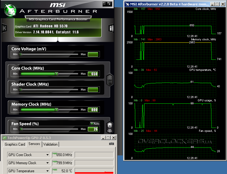Click the GPU temperature graph in monitor
This screenshot has height=174, width=227.
tap(175, 85)
